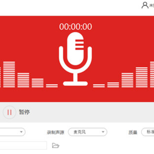Click the 暂停 label

coord(24,112)
